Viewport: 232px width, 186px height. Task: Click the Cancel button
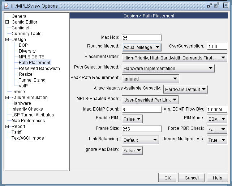click(192, 178)
